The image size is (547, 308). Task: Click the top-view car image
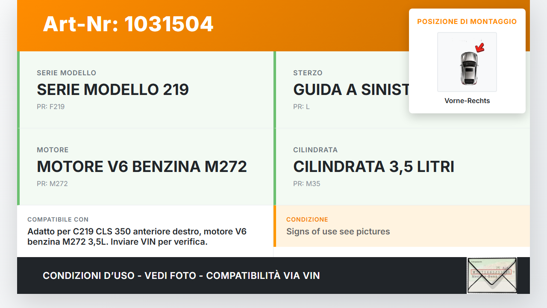(x=468, y=68)
